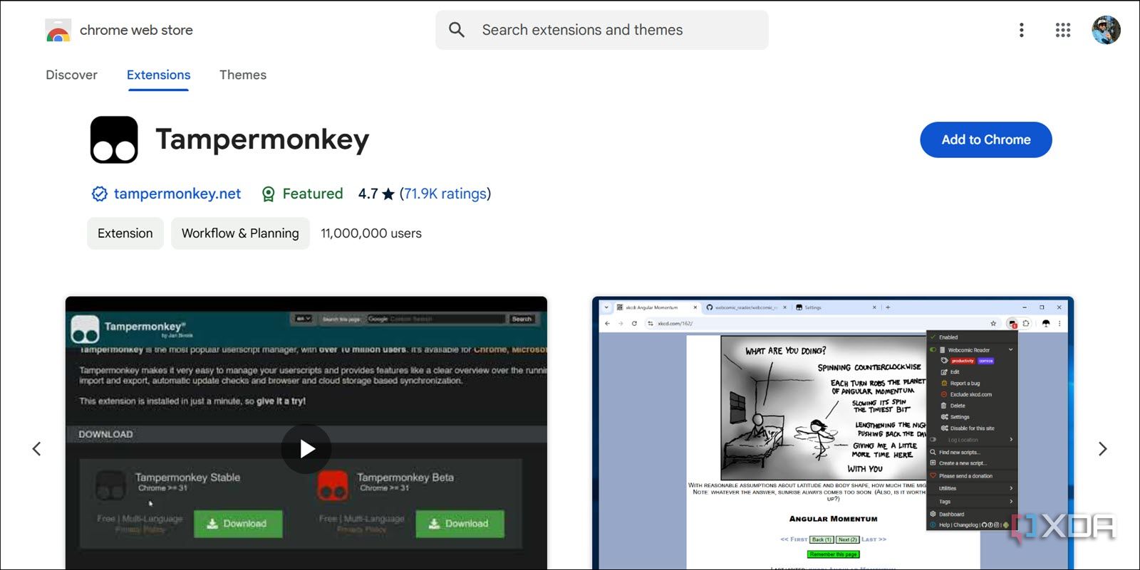
Task: Click the Extension category chip
Action: click(x=125, y=233)
